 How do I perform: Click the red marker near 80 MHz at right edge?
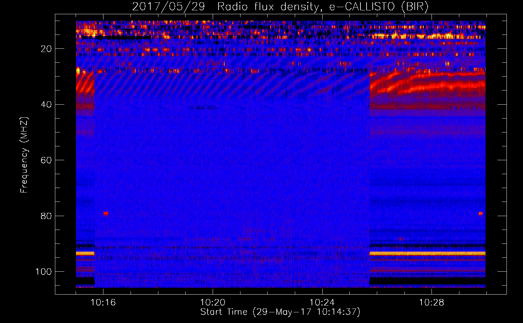(x=481, y=214)
